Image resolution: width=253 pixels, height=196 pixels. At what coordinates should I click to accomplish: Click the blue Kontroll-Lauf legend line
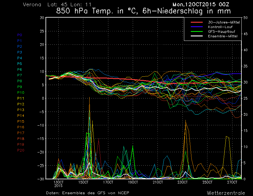(197, 27)
